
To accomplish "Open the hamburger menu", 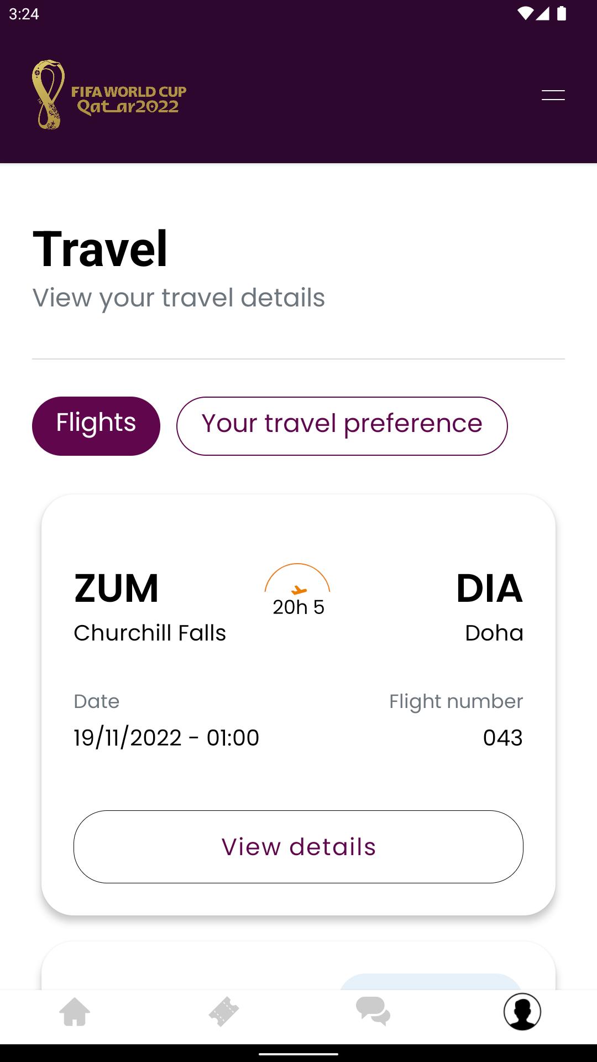I will (x=553, y=95).
